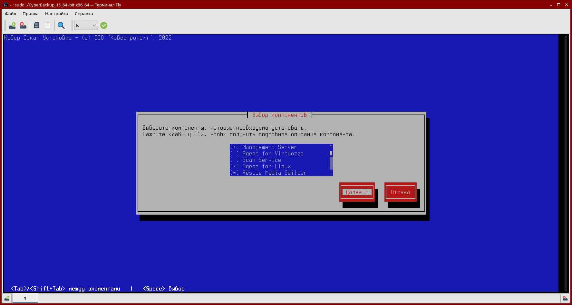
Task: Click the F12 description hint line
Action: [x=249, y=134]
